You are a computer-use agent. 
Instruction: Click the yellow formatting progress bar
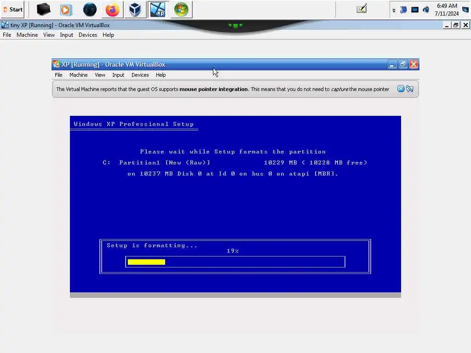point(146,262)
